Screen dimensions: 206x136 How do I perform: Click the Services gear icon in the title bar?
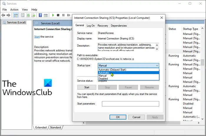(4, 4)
